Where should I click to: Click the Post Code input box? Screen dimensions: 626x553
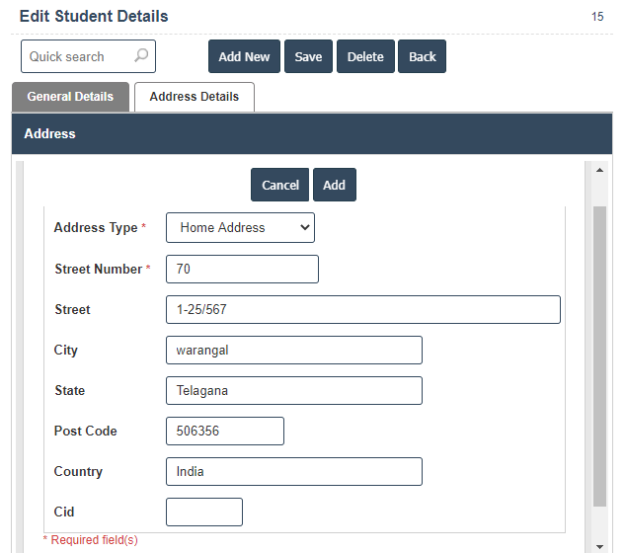pos(224,431)
